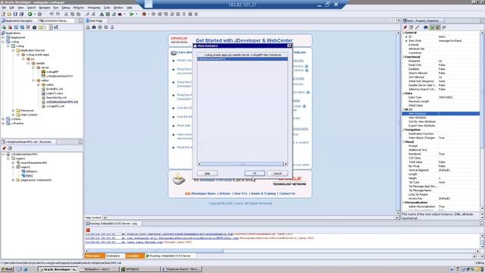Click OK in the View Instance dialog
Viewport: 485px width, 273px height.
pyautogui.click(x=255, y=174)
